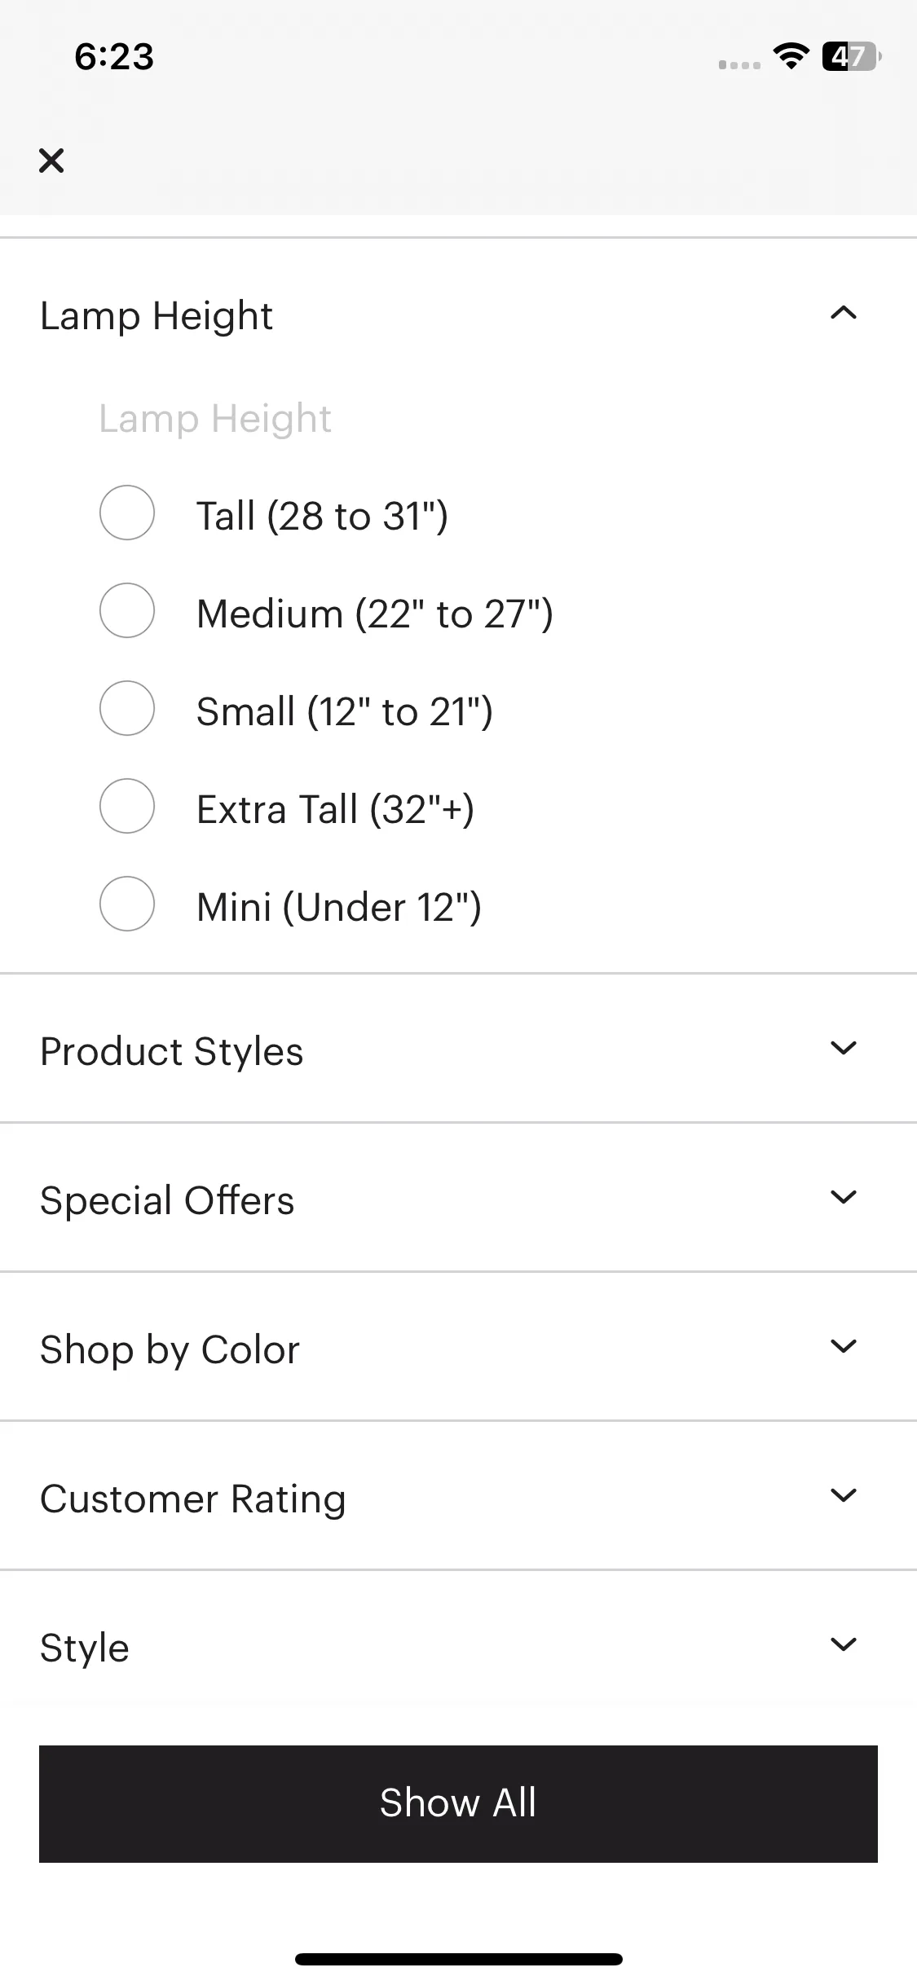Tap the Lamp Height section header text

[x=157, y=316]
